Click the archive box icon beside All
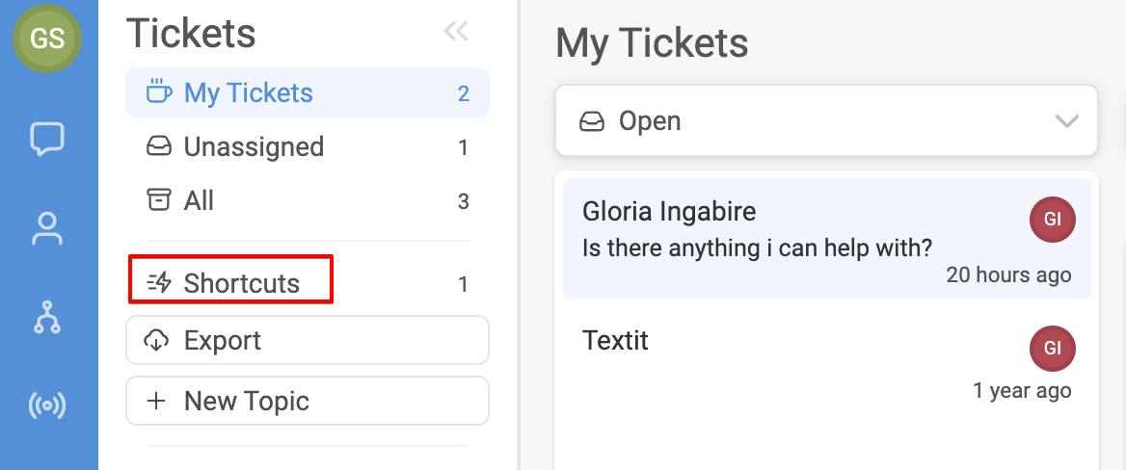 [x=159, y=201]
